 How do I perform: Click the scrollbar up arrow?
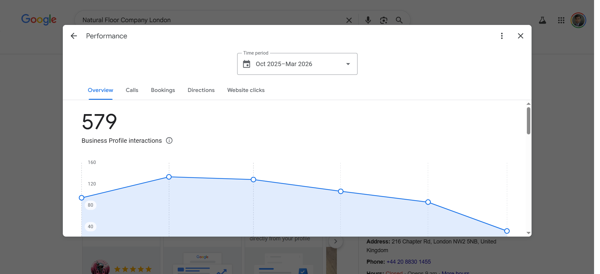click(x=528, y=103)
